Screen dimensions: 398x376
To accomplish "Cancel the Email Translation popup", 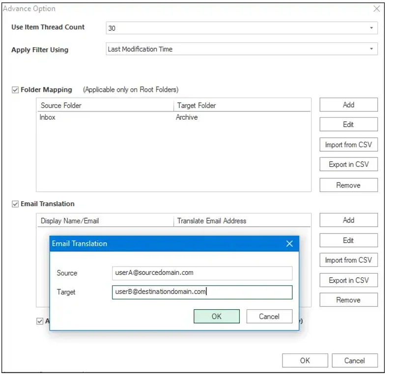I will 269,317.
